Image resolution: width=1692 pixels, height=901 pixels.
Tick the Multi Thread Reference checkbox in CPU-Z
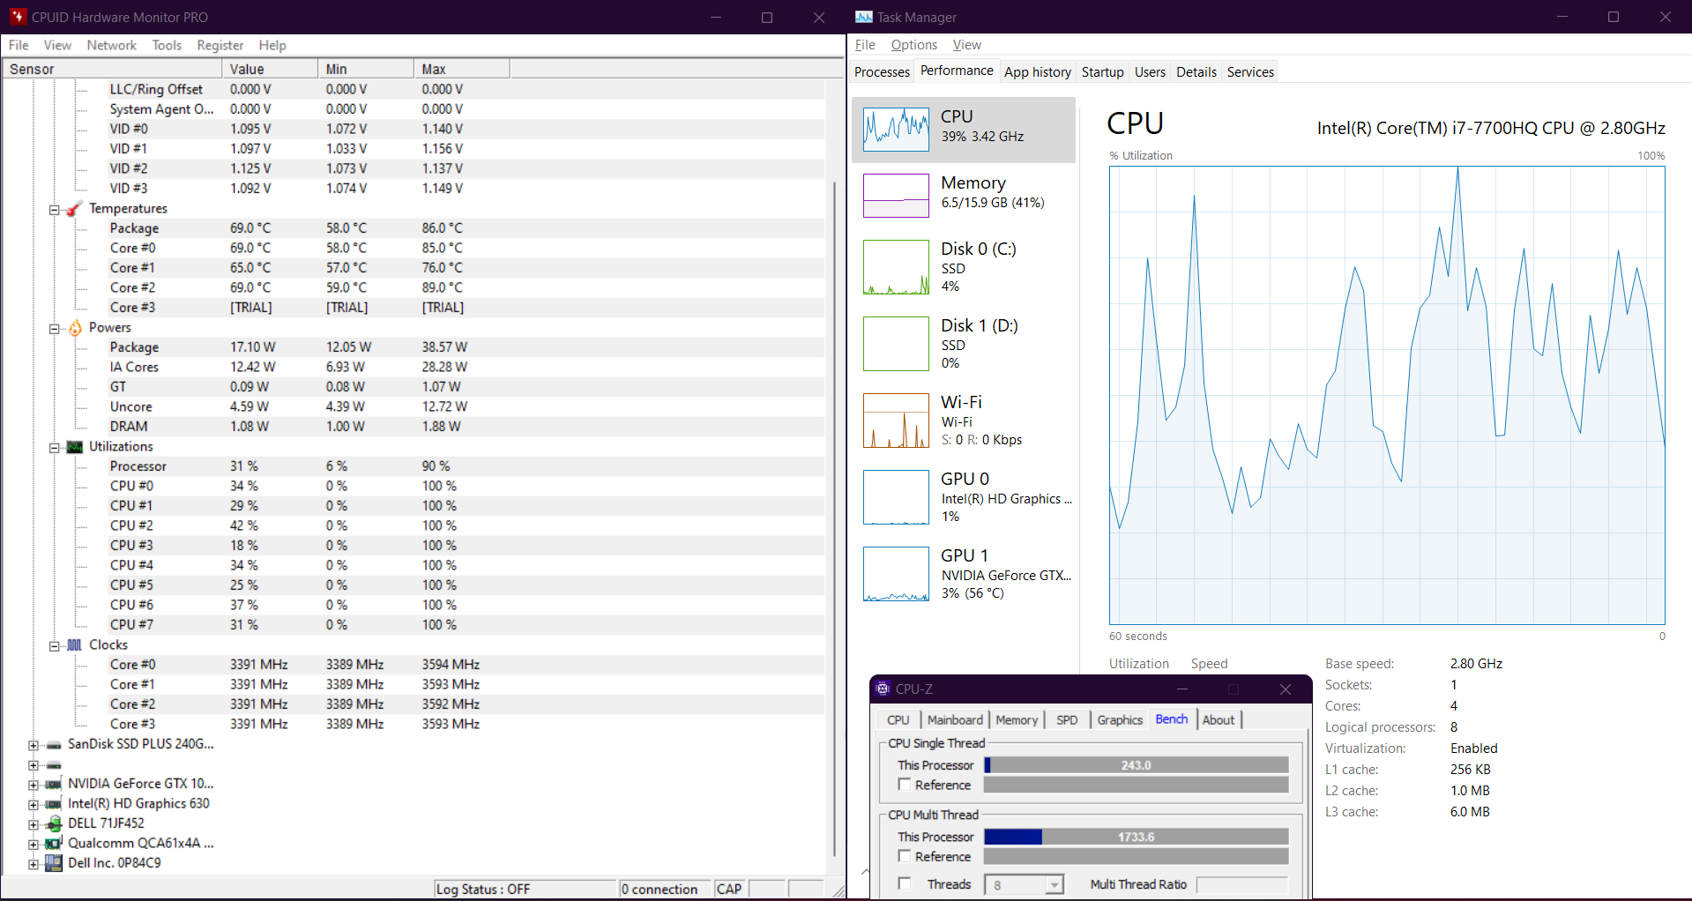coord(905,856)
